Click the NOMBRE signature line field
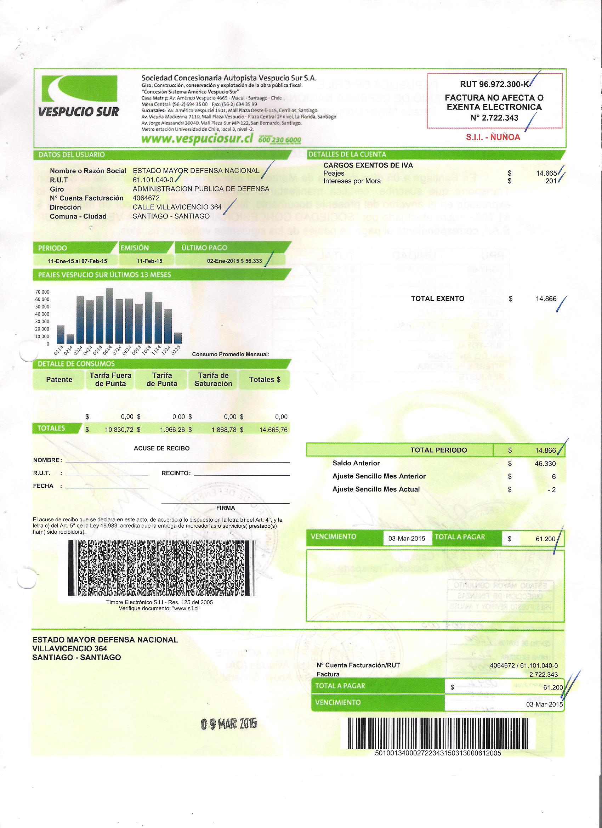The width and height of the screenshot is (602, 828). pos(177,461)
